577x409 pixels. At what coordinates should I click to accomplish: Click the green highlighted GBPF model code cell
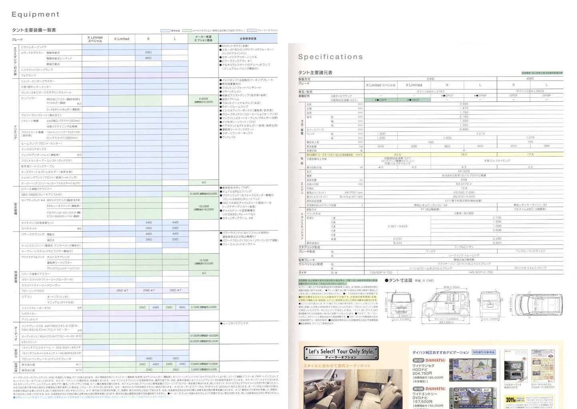pyautogui.click(x=380, y=100)
